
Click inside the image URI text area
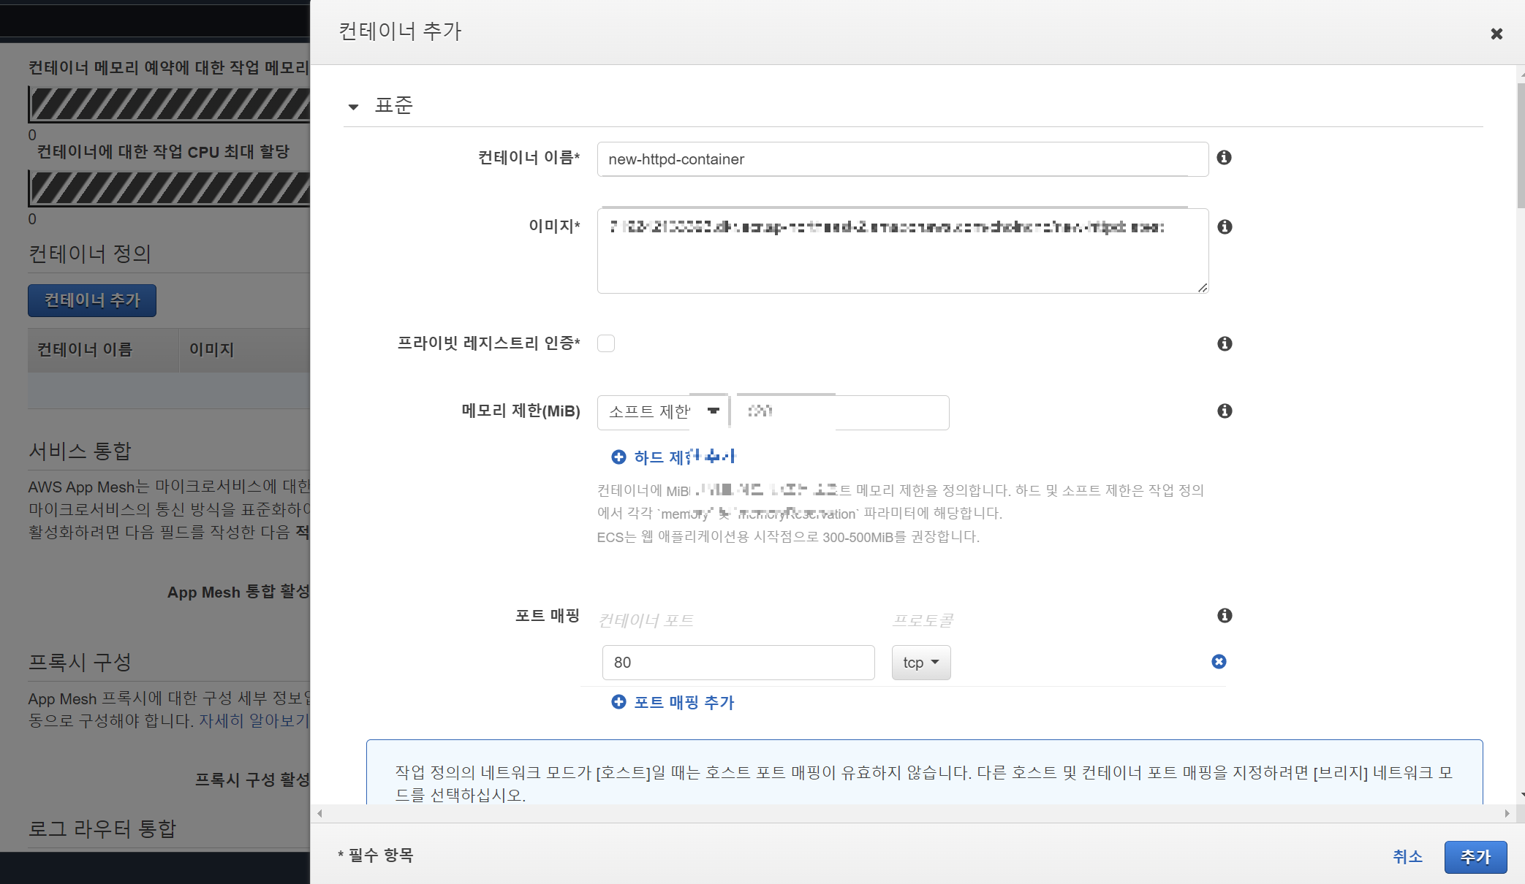(x=902, y=251)
